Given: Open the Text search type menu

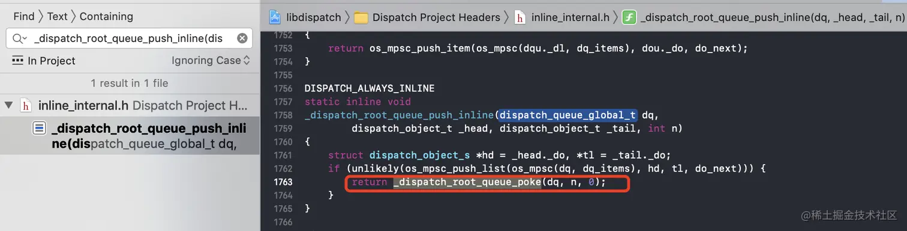Looking at the screenshot, I should click(x=57, y=16).
